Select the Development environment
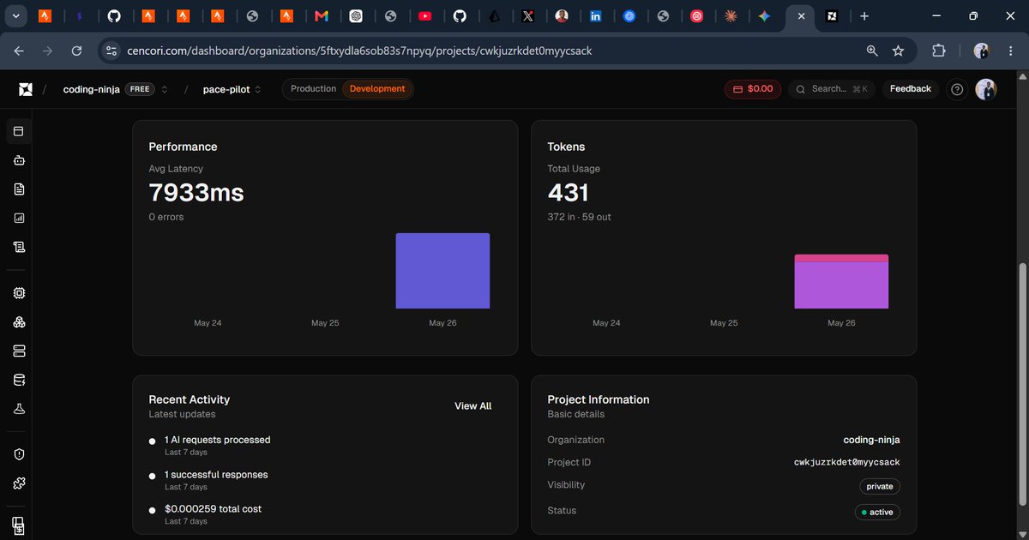The height and width of the screenshot is (540, 1029). click(377, 89)
